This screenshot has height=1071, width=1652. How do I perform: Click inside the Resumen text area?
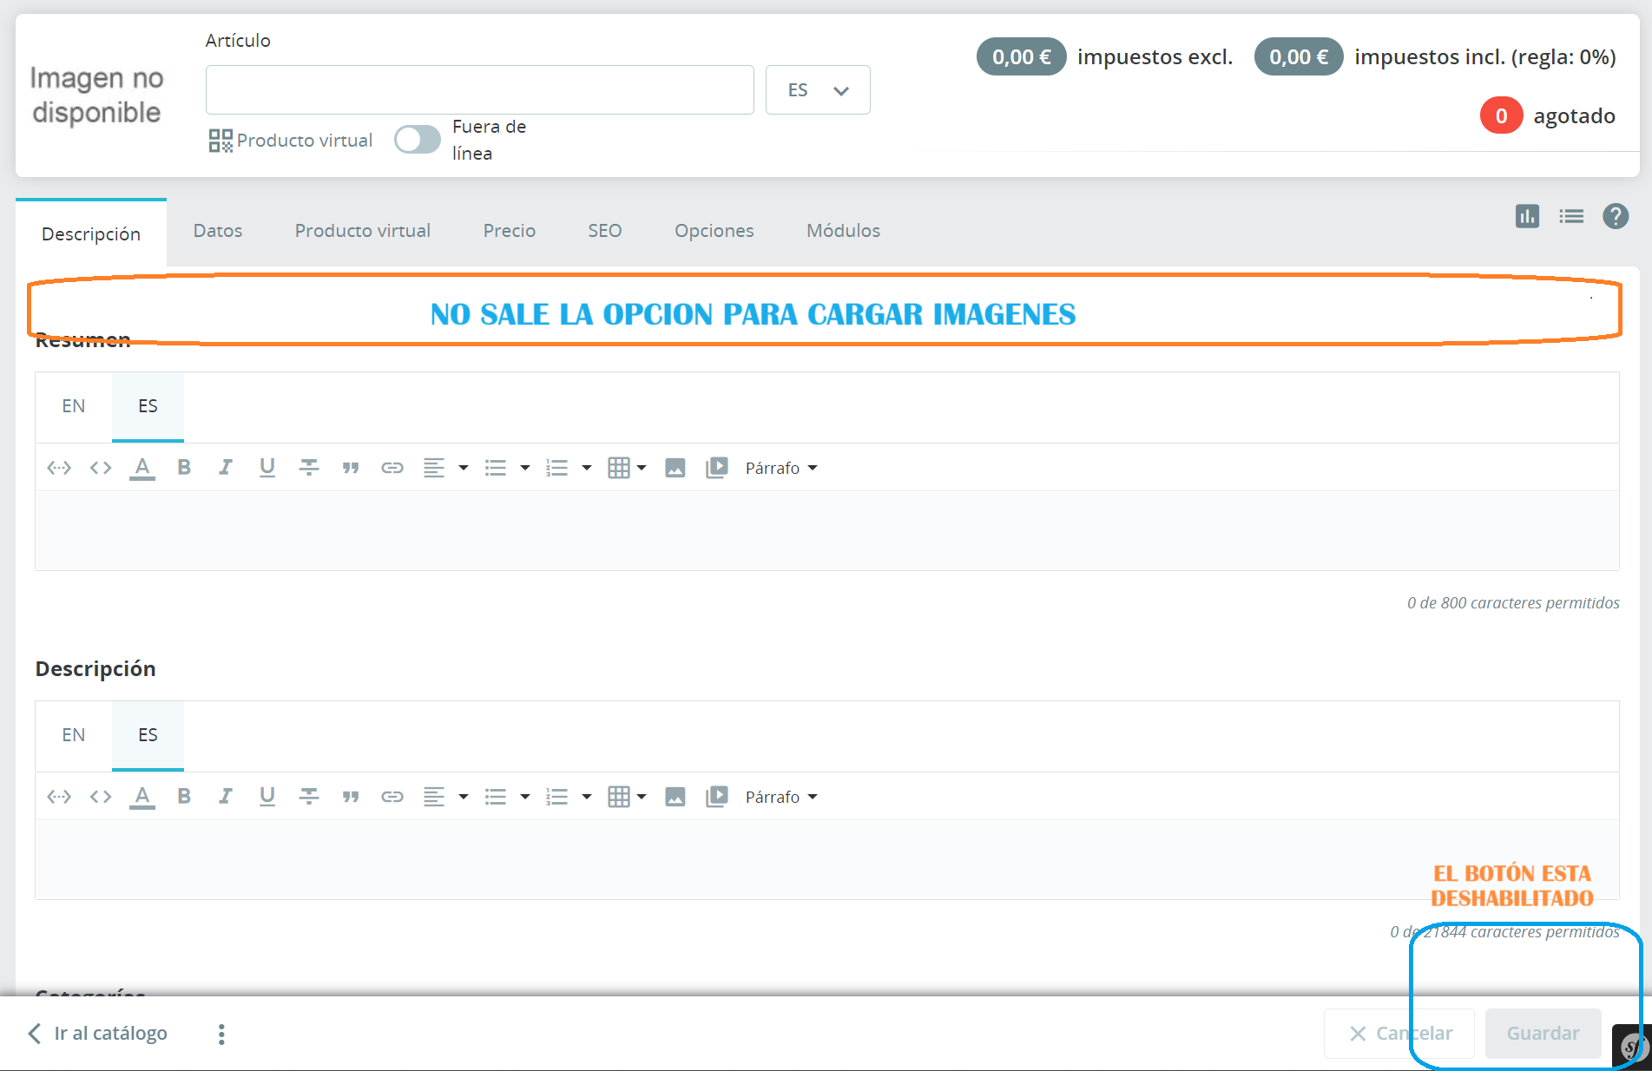click(827, 530)
